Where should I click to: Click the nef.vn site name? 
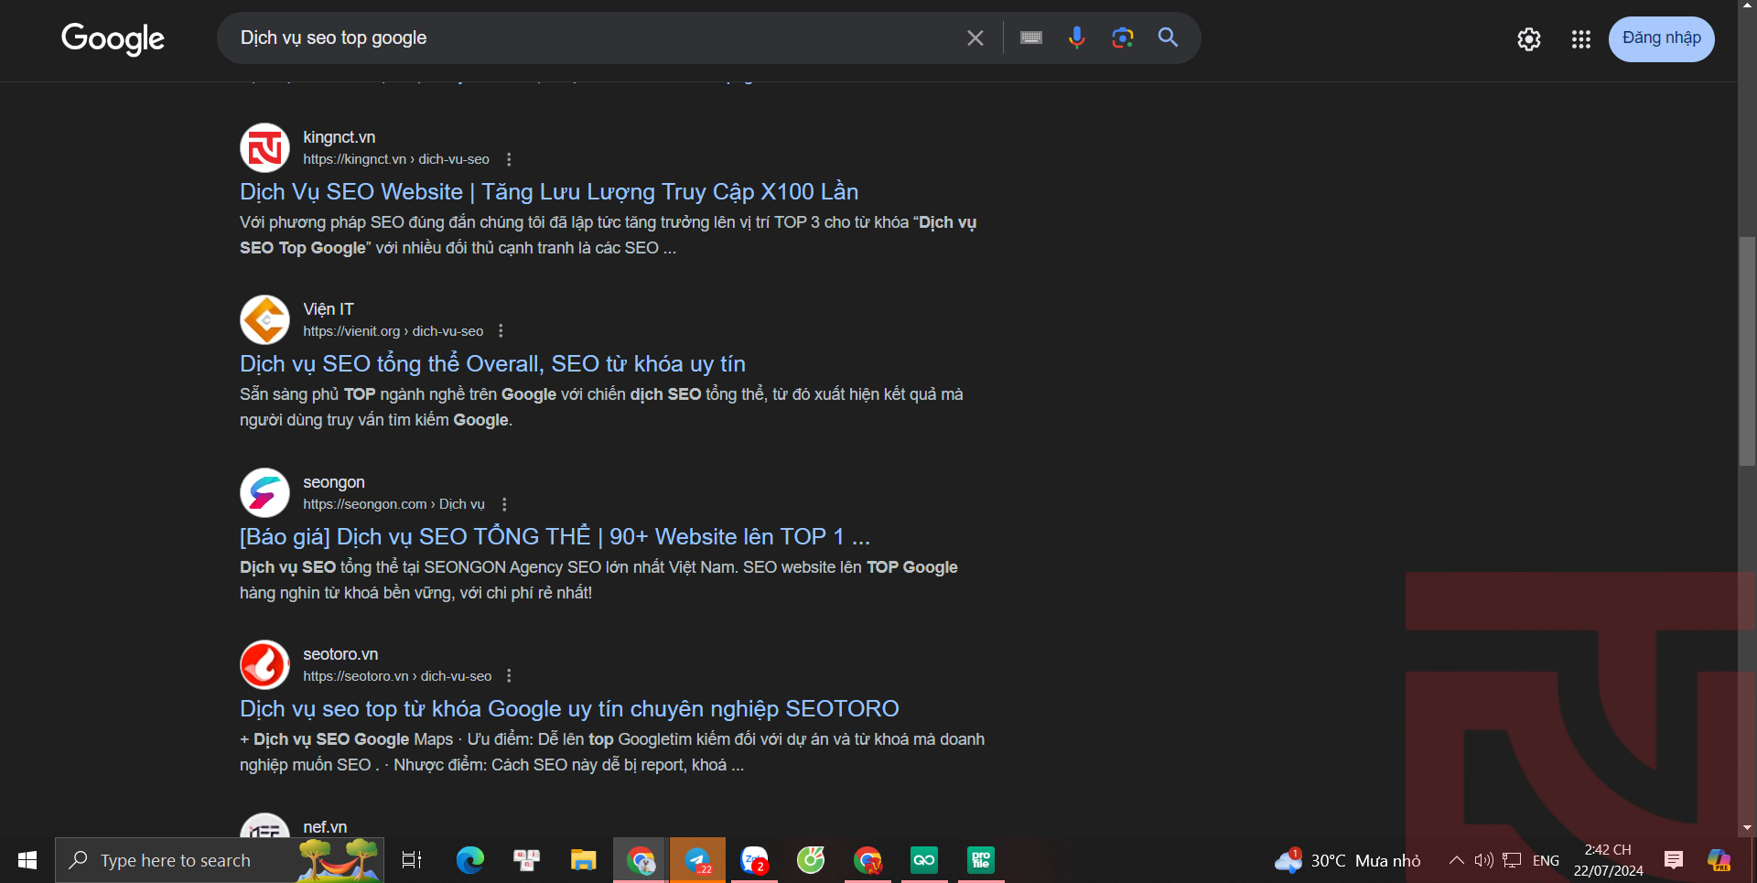325,827
